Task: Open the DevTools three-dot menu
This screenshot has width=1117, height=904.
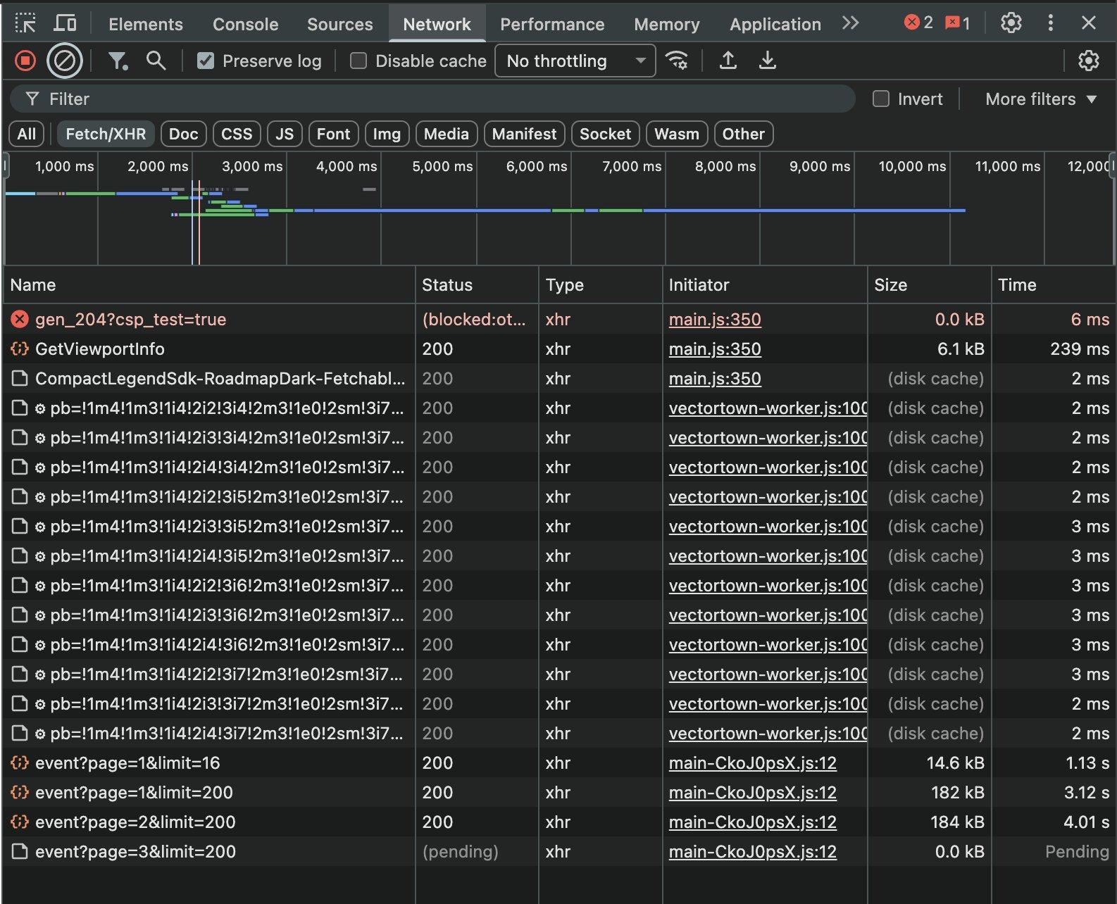Action: 1050,23
